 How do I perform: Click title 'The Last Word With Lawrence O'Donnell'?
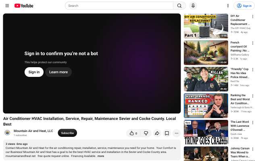pos(240,126)
